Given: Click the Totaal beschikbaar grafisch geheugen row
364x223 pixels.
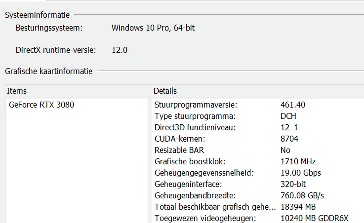Looking at the screenshot, I should [x=215, y=207].
